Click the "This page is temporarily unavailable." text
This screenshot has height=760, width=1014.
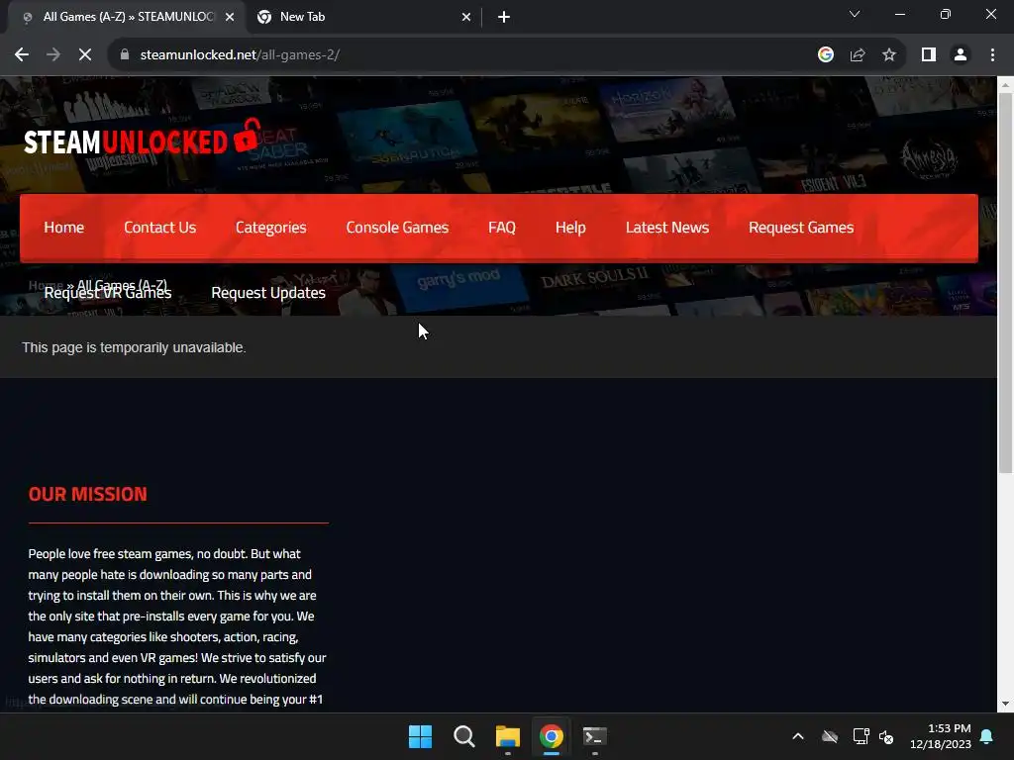point(134,347)
